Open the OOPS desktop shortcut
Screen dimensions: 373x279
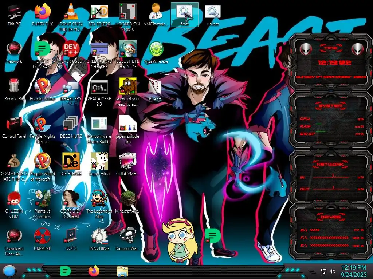[x=71, y=239]
